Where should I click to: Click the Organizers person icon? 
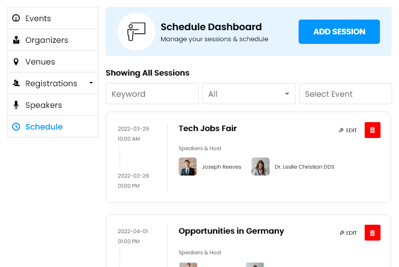pos(16,40)
